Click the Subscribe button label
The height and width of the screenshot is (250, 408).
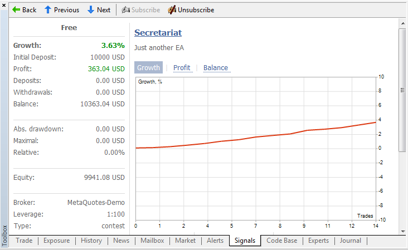145,10
